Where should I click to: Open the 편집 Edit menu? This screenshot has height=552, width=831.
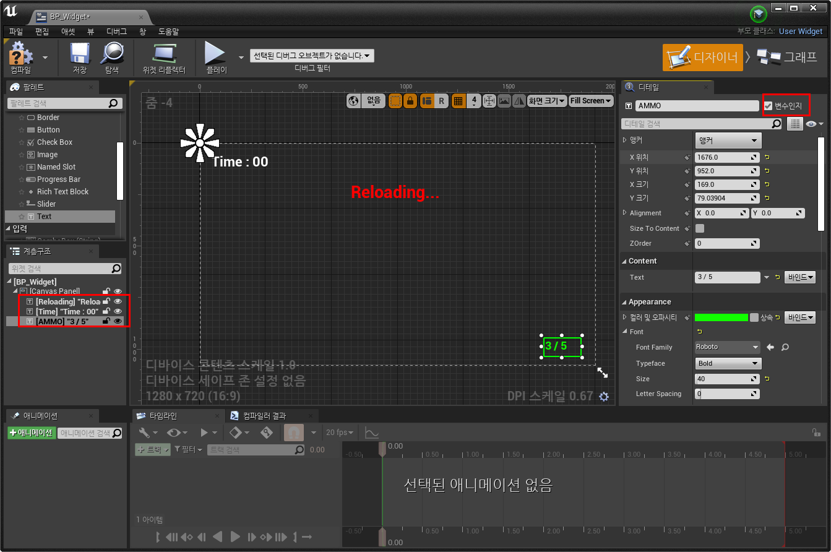[x=42, y=31]
